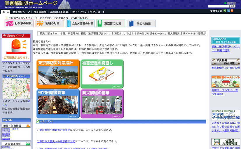Open the 東日本大震災への東京都の対応 link
Screen dimensions: 241x149
click(x=56, y=141)
